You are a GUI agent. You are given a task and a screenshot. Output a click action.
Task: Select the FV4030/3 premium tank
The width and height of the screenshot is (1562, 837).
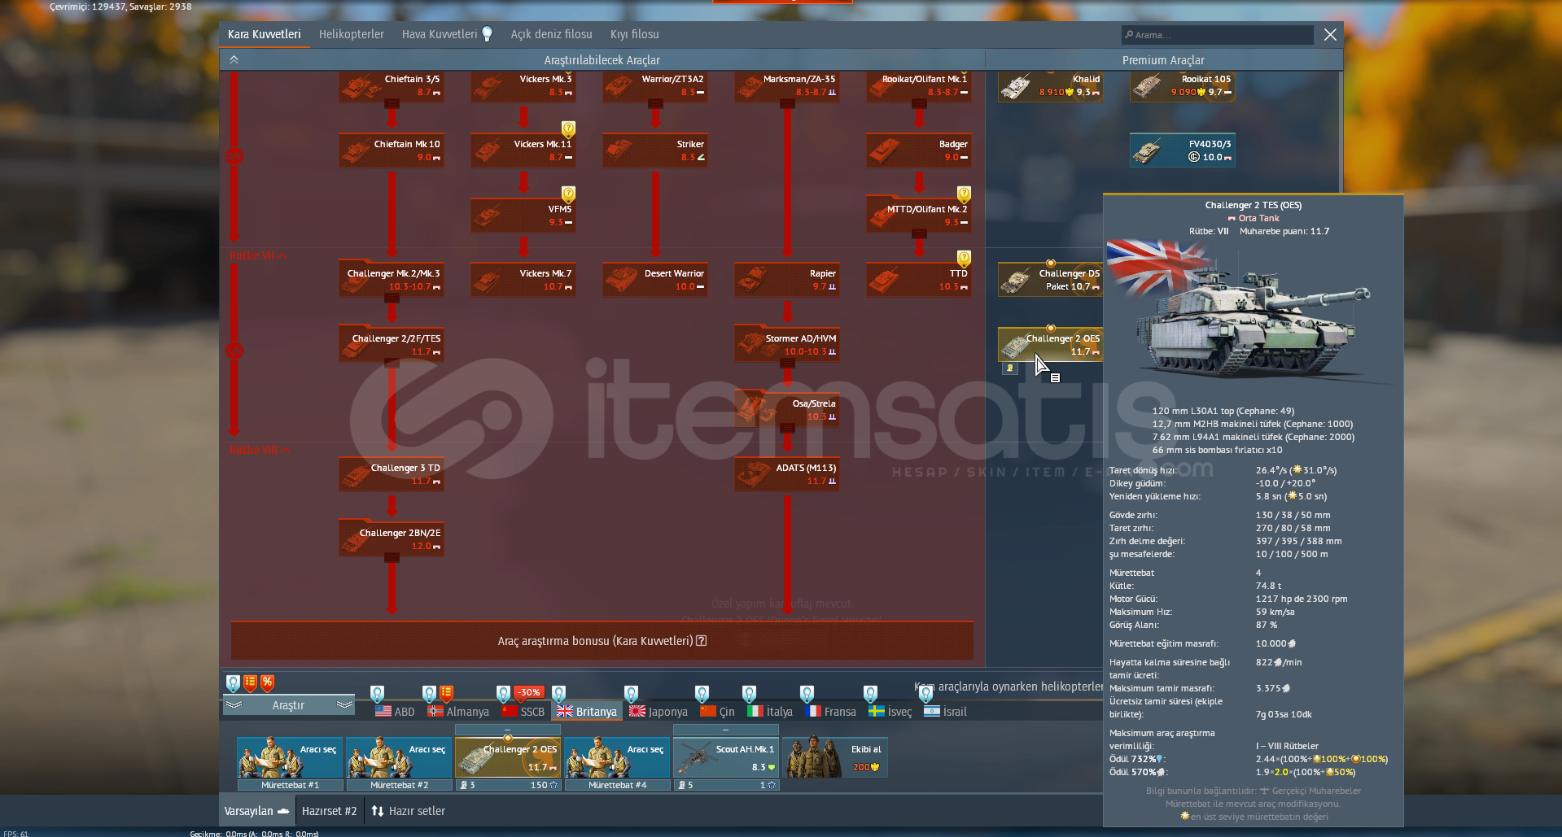[1182, 150]
